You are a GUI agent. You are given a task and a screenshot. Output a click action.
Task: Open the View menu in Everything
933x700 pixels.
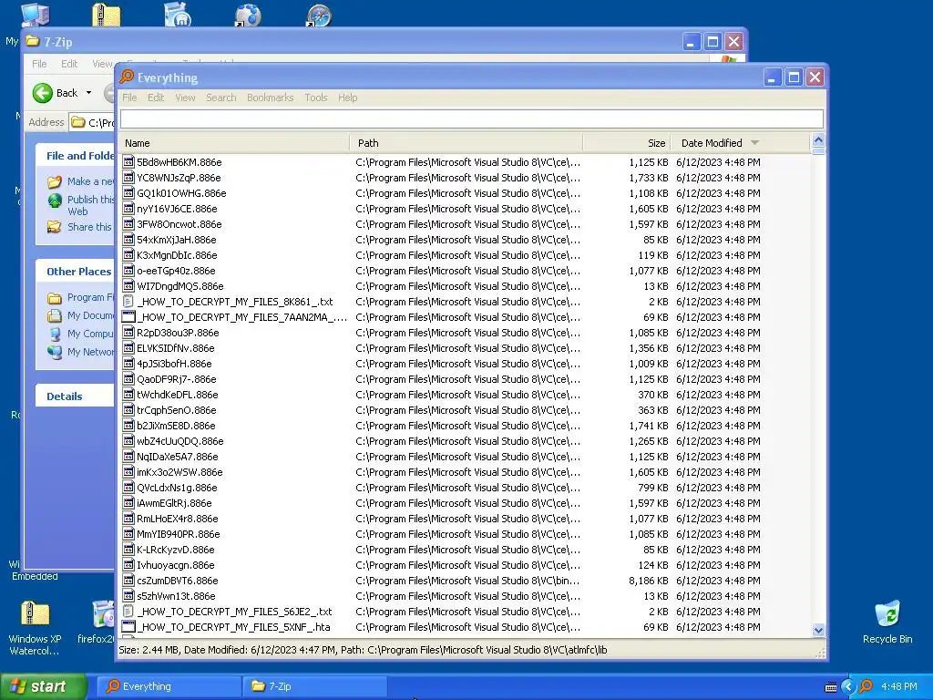185,98
